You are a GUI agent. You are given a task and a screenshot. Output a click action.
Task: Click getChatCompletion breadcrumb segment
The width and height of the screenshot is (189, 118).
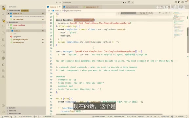tap(73, 11)
